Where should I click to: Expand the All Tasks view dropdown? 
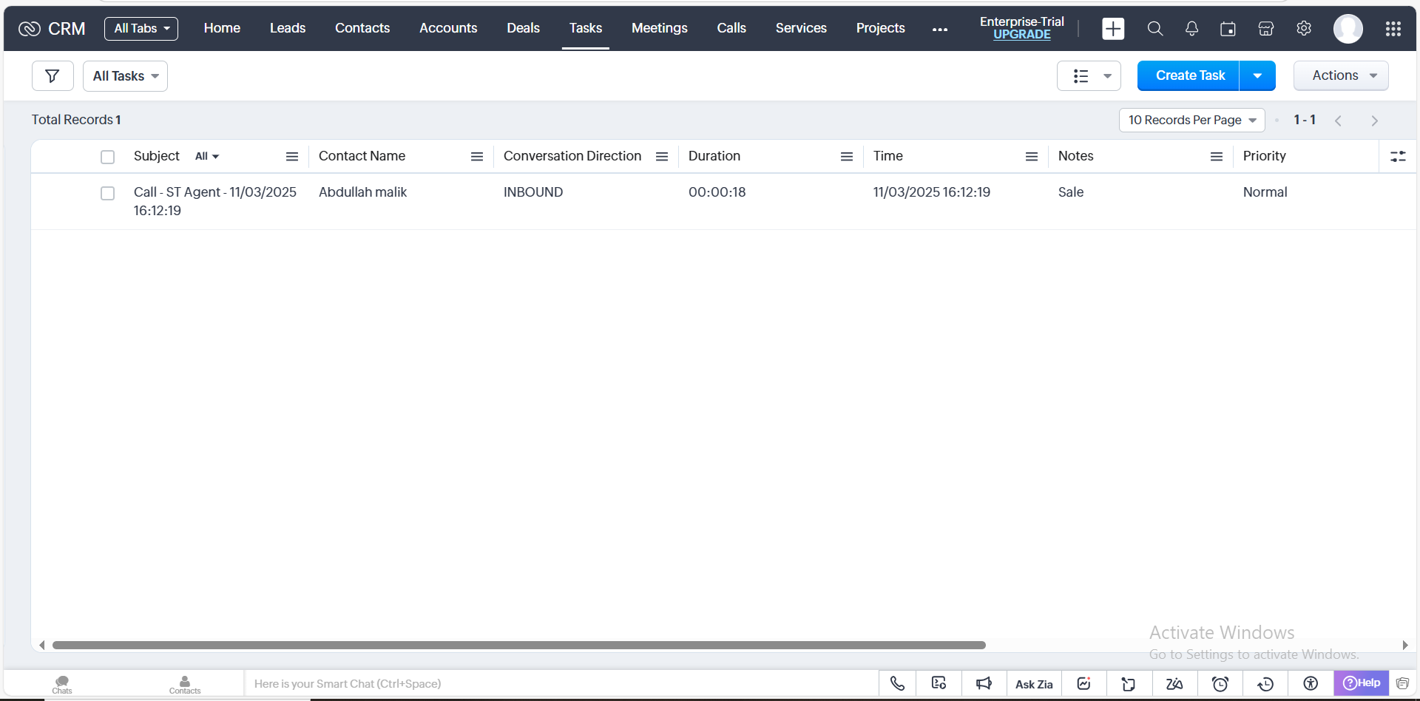click(125, 76)
